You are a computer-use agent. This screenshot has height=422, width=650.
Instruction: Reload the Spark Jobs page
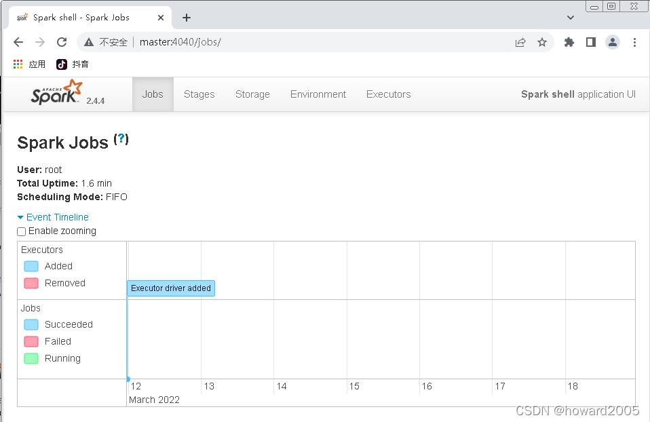click(x=62, y=42)
